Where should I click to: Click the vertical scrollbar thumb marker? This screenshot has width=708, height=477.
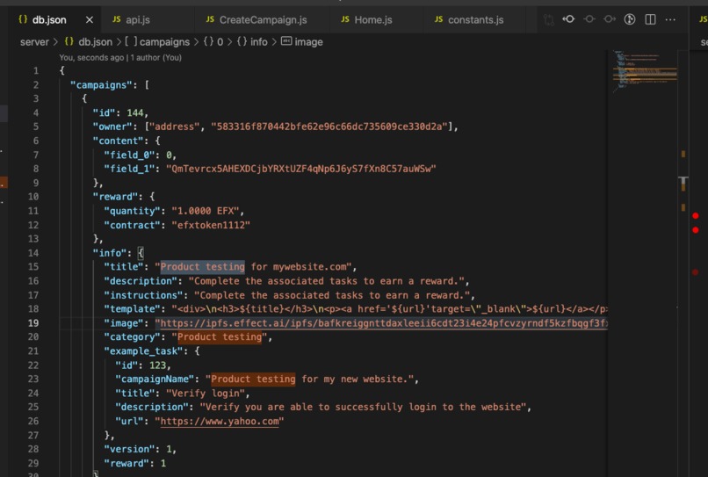[x=683, y=183]
